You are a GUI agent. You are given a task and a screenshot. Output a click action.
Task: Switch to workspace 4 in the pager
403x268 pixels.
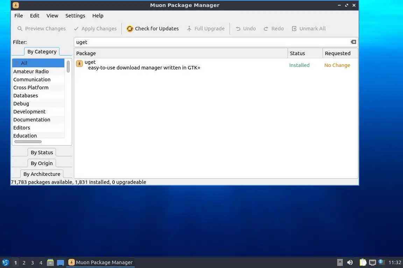[x=41, y=263]
